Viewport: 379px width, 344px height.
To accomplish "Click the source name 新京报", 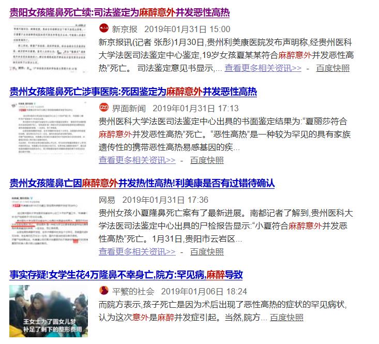I will (125, 29).
